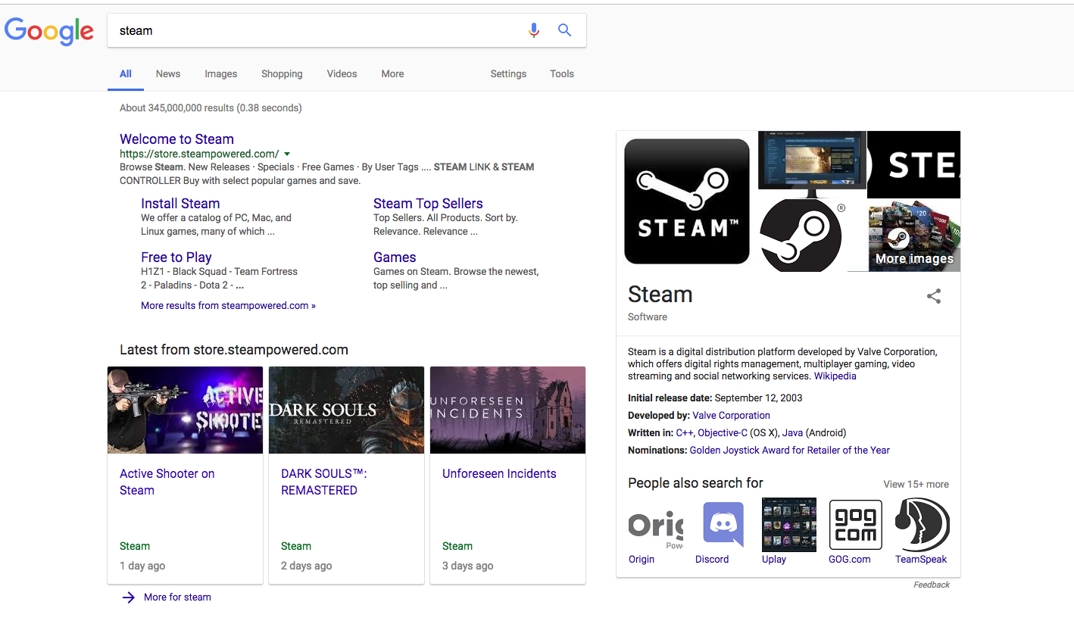Open the GOG.com logo thumbnail
This screenshot has height=621, width=1074.
(x=856, y=525)
